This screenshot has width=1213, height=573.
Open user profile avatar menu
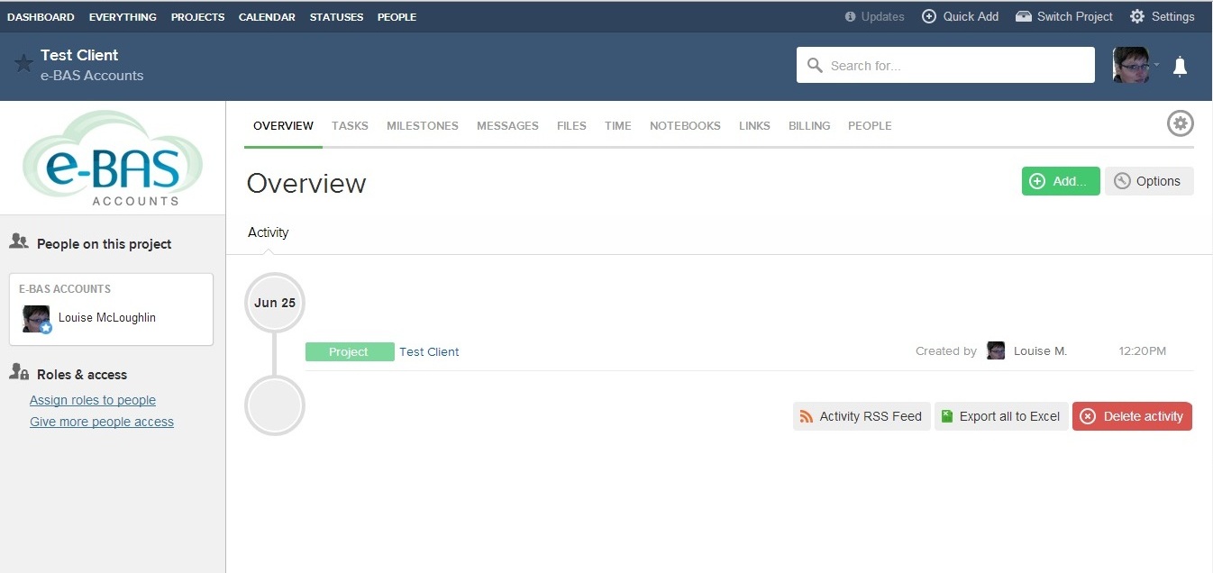pos(1131,65)
